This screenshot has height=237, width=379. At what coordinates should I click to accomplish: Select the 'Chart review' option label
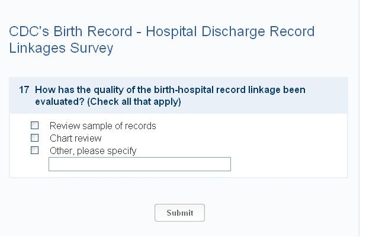coord(76,138)
